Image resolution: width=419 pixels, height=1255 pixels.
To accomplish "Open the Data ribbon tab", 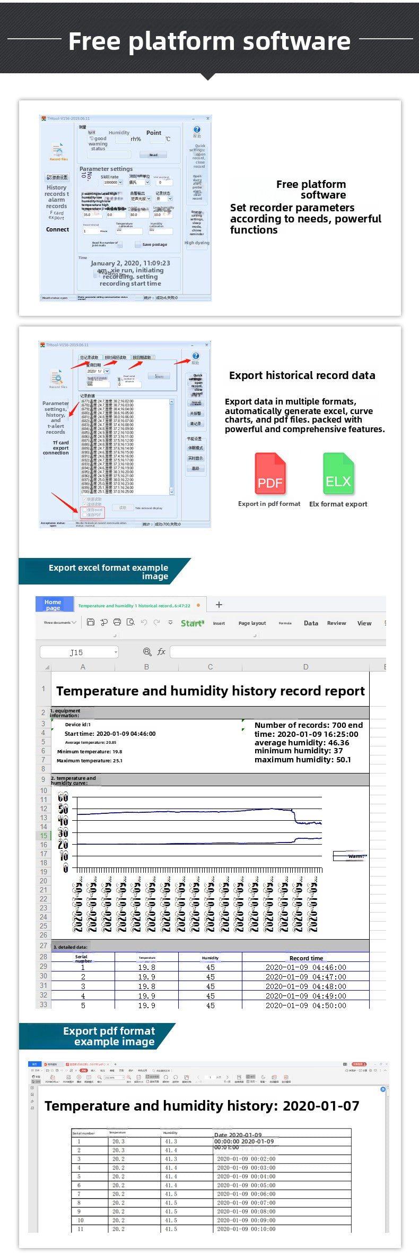I will click(x=311, y=623).
